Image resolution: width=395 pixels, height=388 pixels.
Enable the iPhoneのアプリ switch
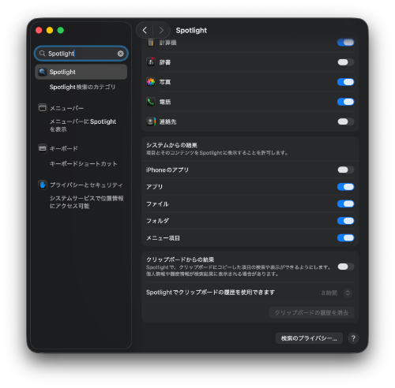point(346,170)
